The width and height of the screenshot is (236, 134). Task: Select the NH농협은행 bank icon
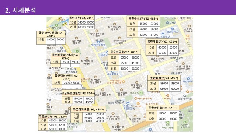(x=177, y=60)
